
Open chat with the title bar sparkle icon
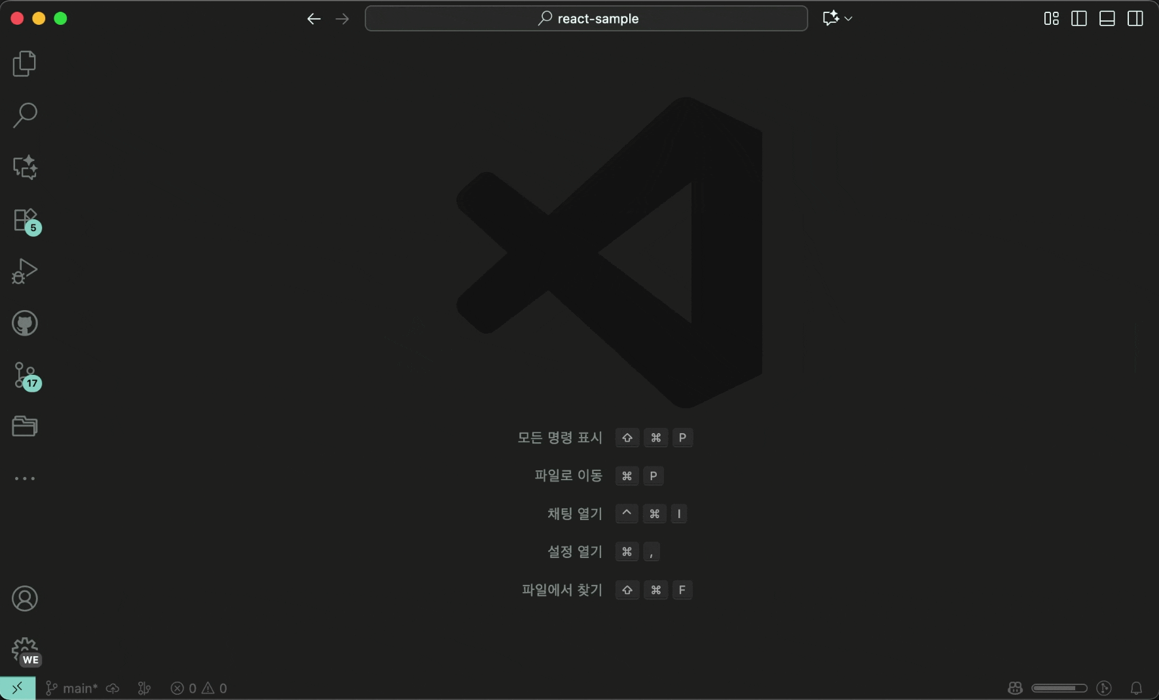coord(831,18)
